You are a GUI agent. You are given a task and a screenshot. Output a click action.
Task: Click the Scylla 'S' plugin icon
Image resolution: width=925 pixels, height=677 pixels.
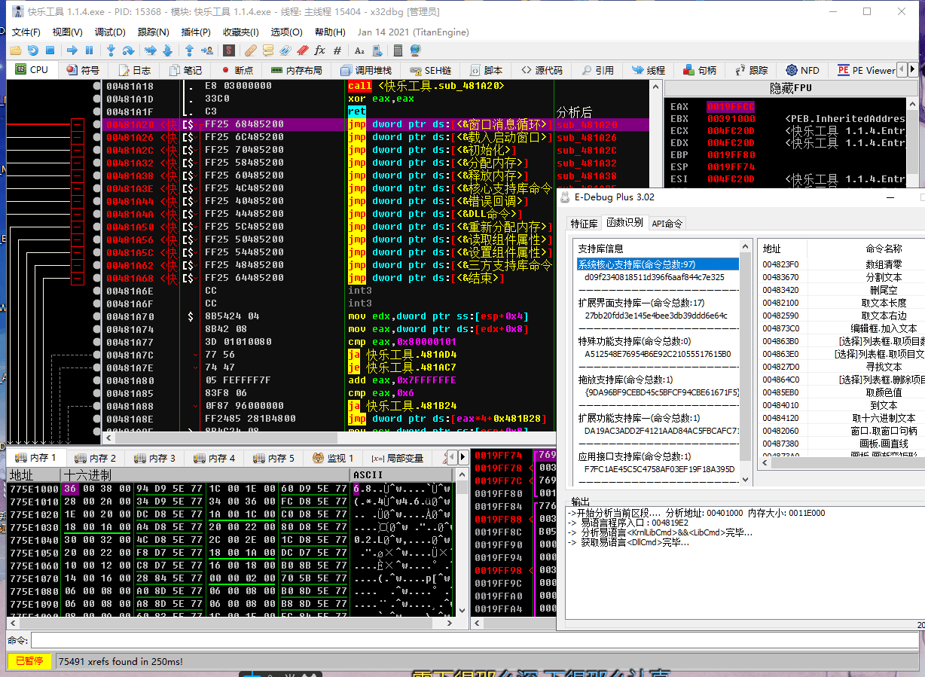coord(229,50)
